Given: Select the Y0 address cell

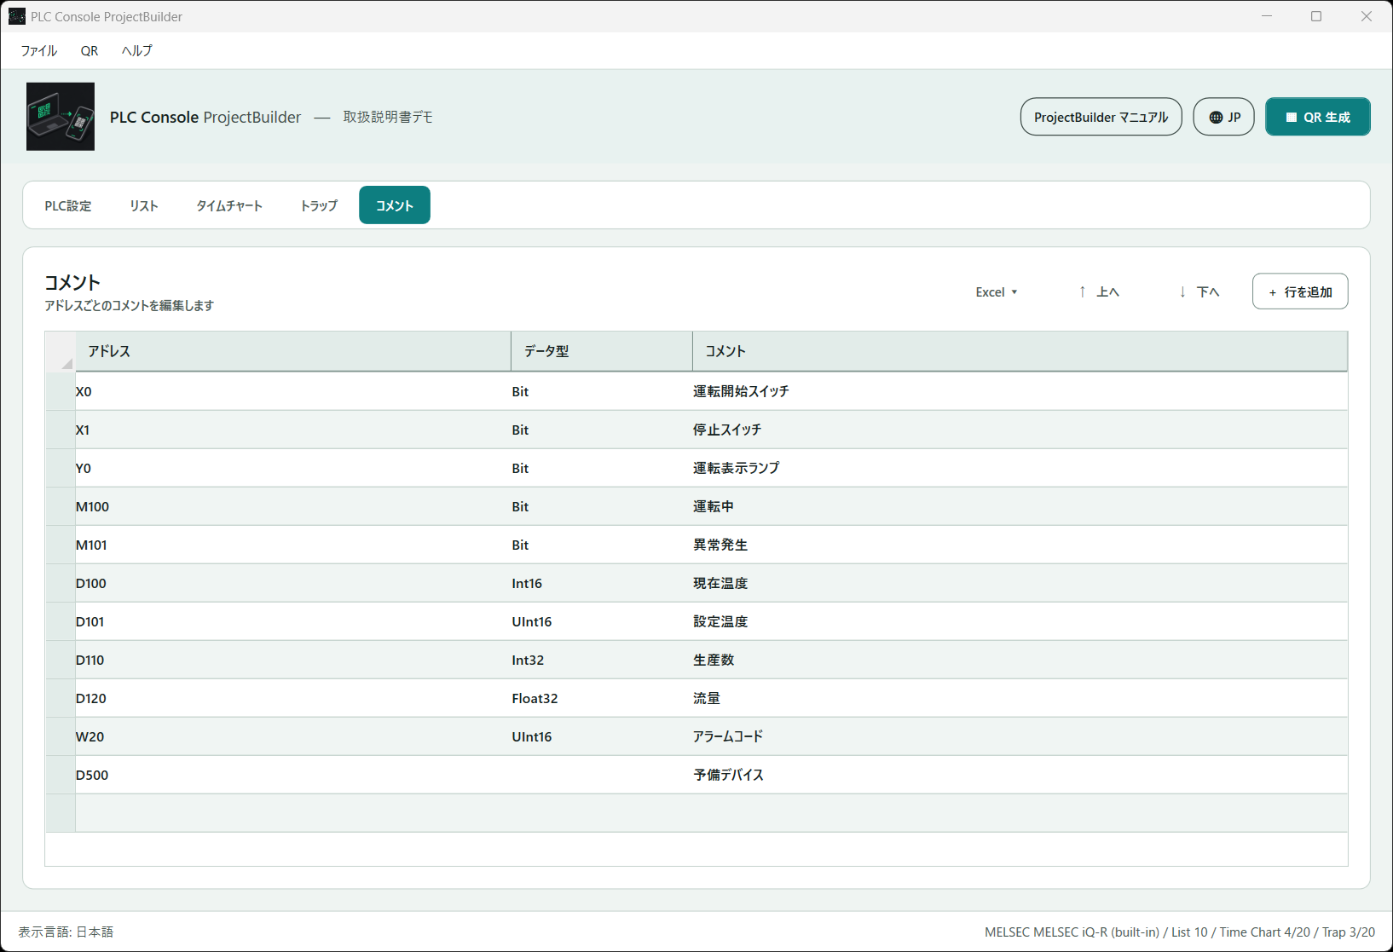Looking at the screenshot, I should [x=293, y=468].
